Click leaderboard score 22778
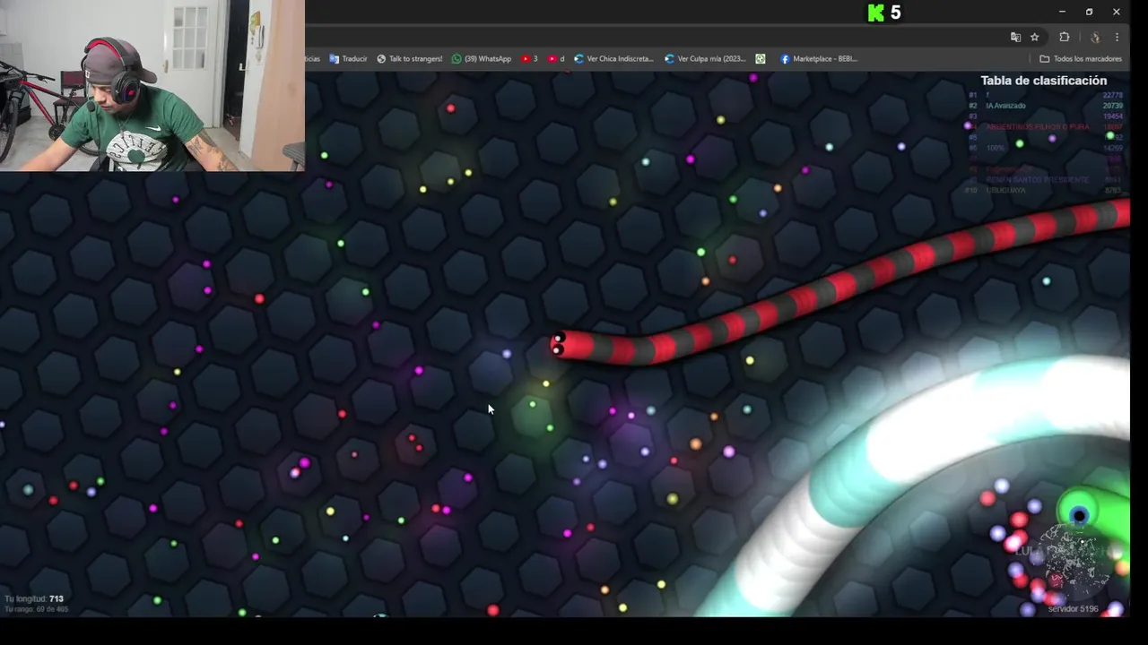This screenshot has width=1148, height=645. (1112, 95)
